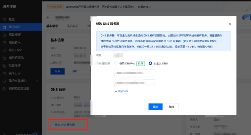Open 概览 in the sidebar menu
Image resolution: width=251 pixels, height=135 pixels.
12,19
